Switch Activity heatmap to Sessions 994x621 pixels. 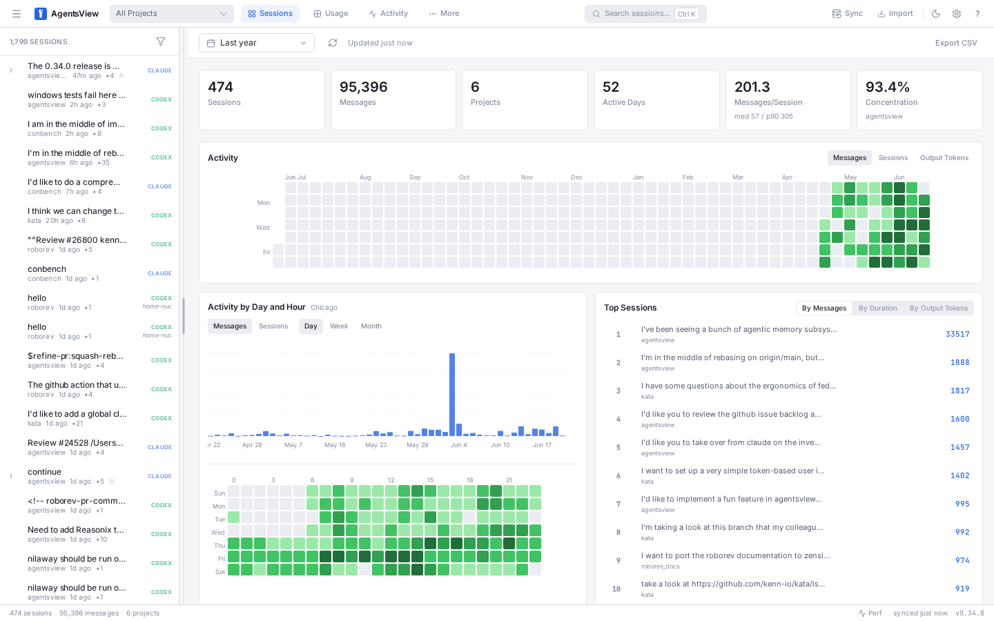point(893,158)
